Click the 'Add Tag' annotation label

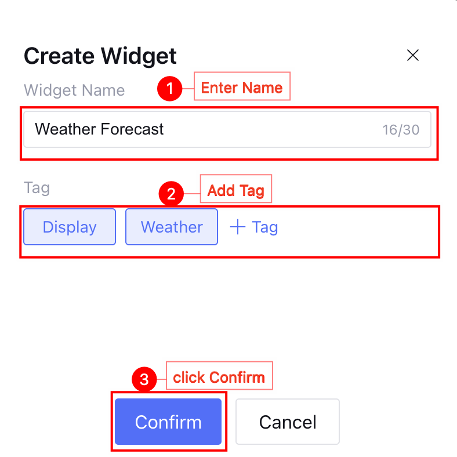(236, 191)
